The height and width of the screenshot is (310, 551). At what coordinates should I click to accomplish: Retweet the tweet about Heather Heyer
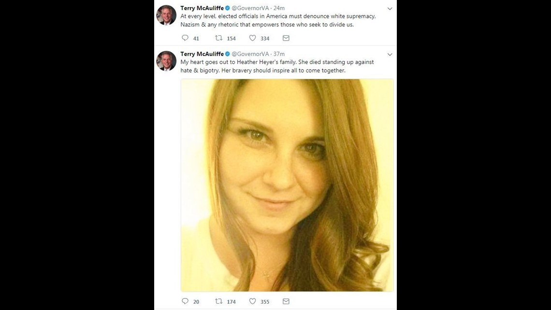pos(219,301)
